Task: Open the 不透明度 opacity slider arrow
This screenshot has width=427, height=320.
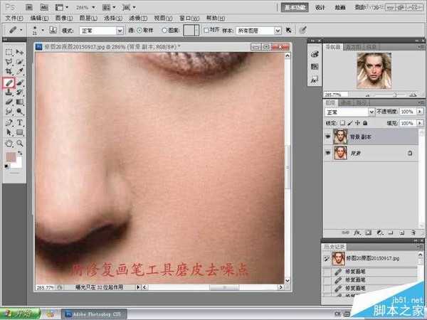Action: (x=420, y=112)
